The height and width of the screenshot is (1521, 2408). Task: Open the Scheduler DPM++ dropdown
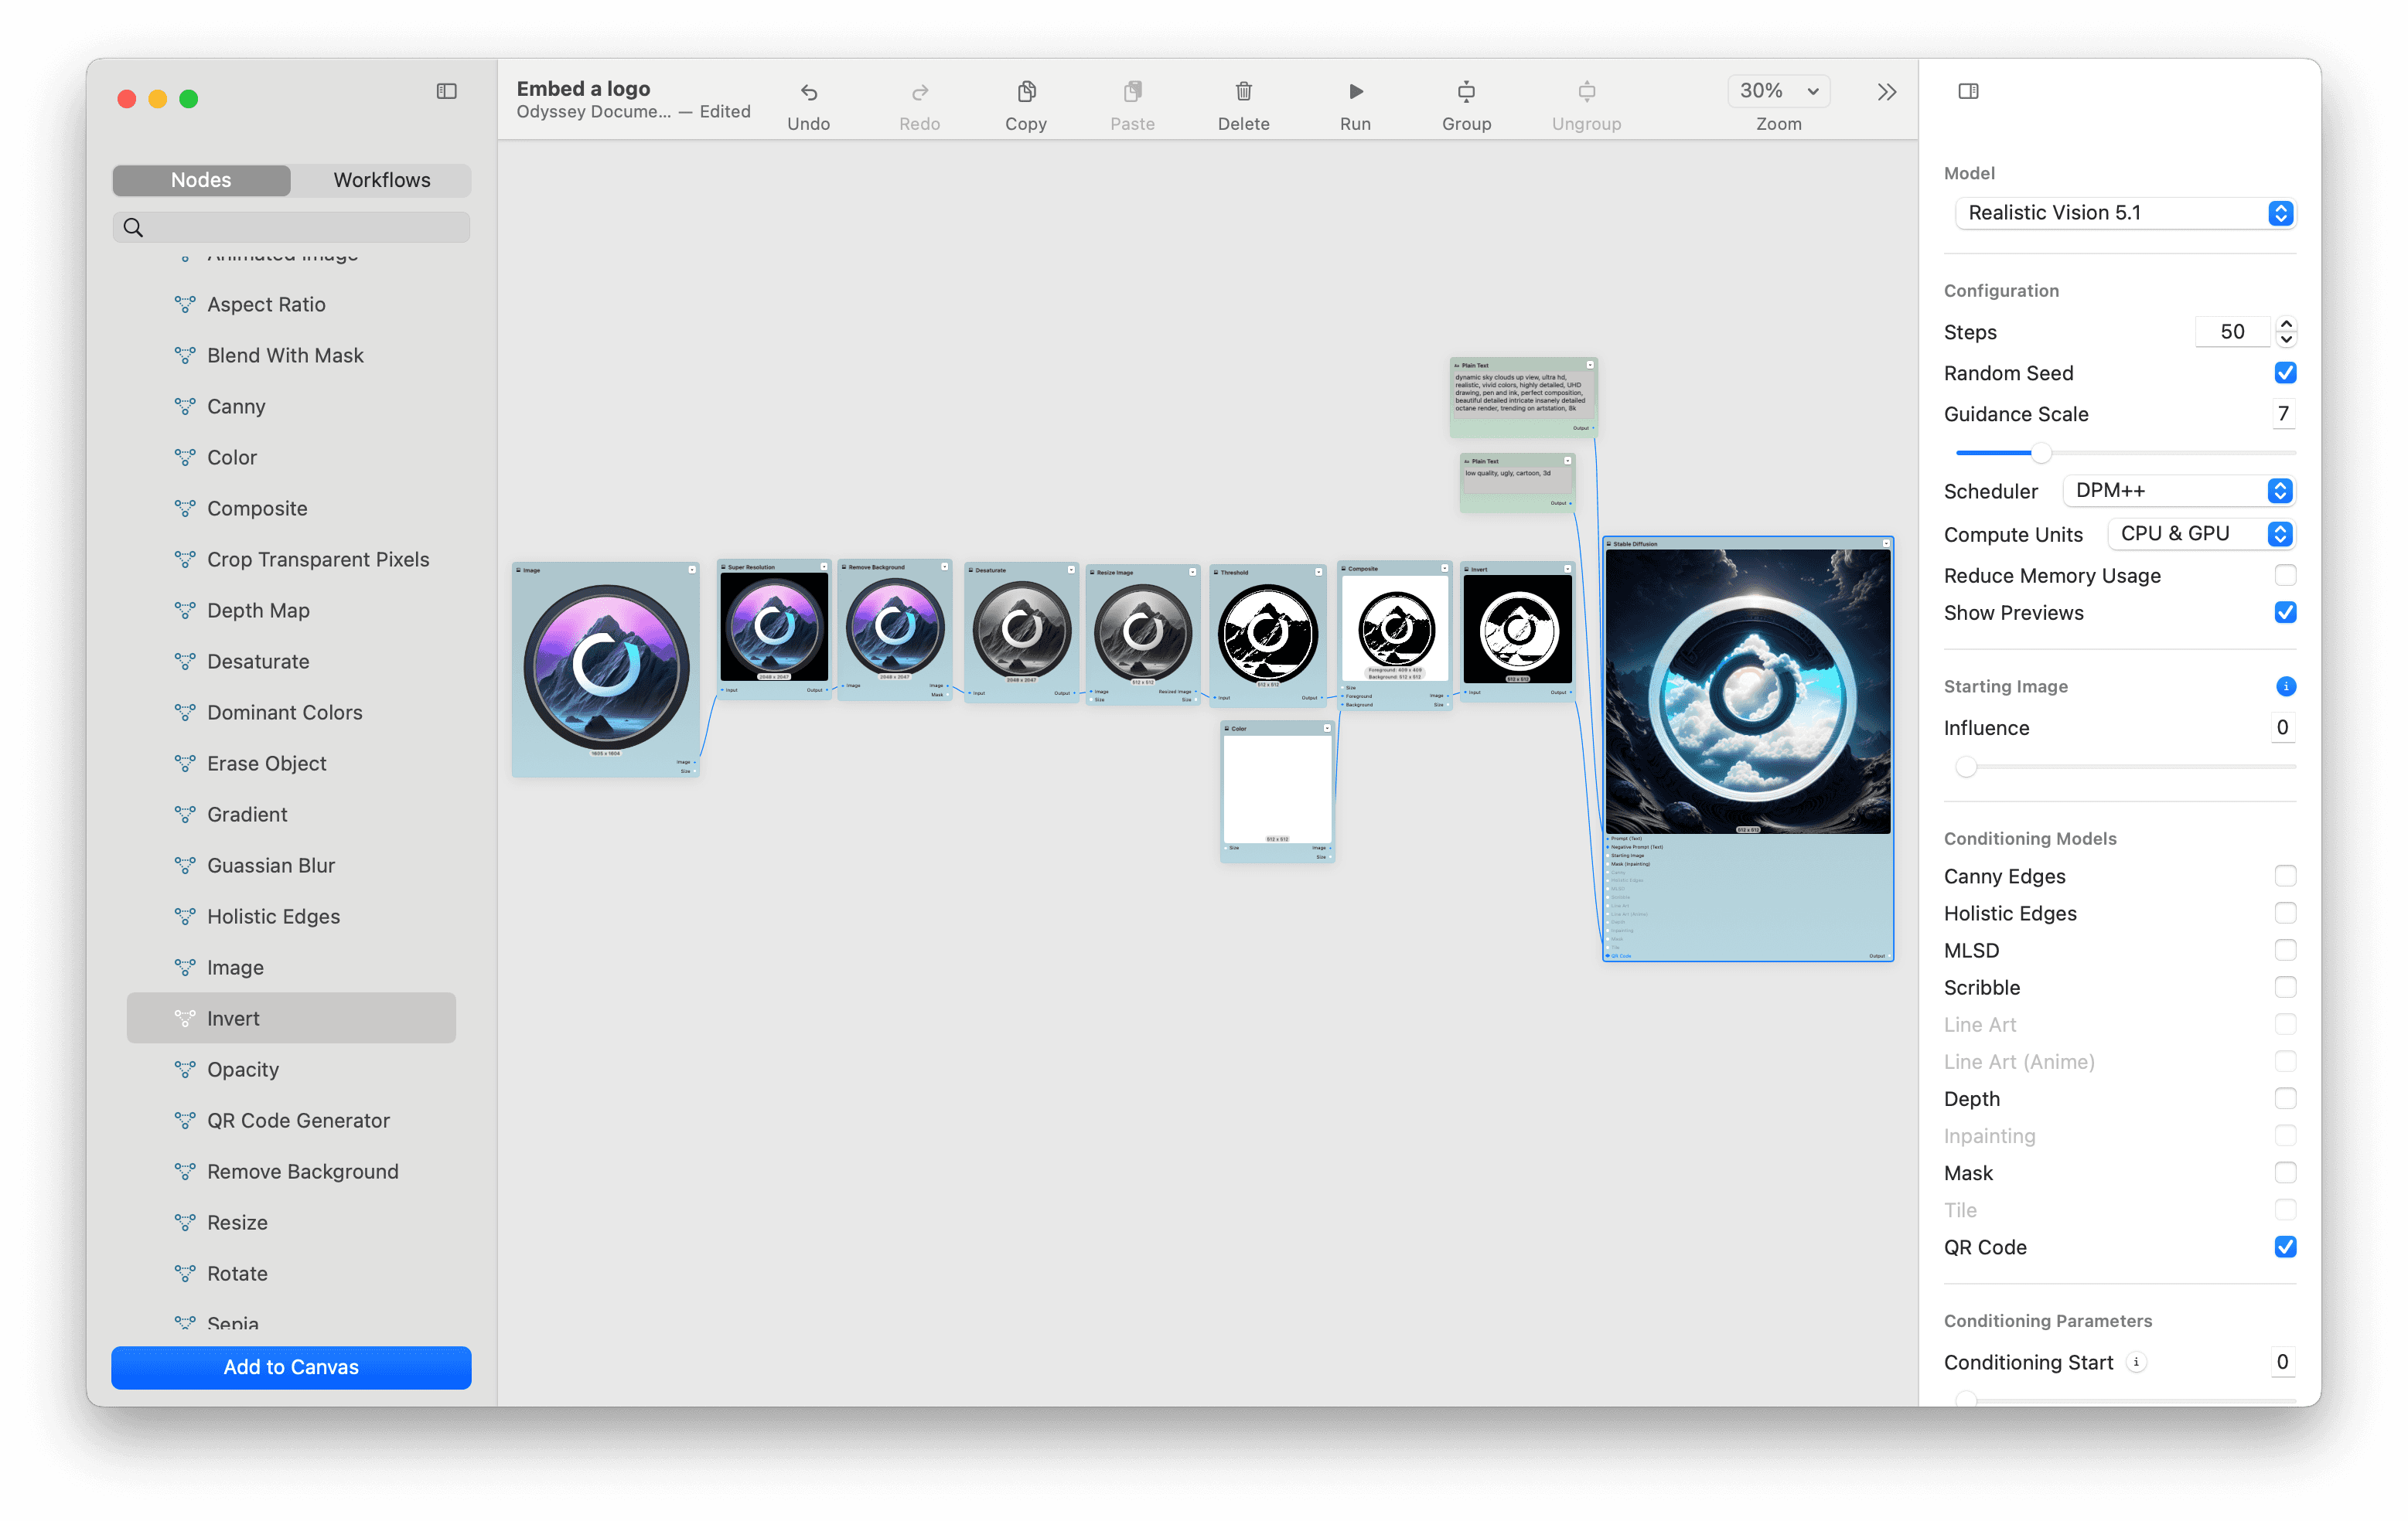coord(2178,491)
